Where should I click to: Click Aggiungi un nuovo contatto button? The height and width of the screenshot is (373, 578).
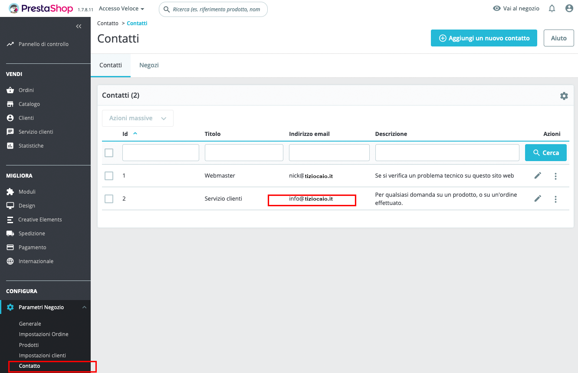pyautogui.click(x=484, y=38)
